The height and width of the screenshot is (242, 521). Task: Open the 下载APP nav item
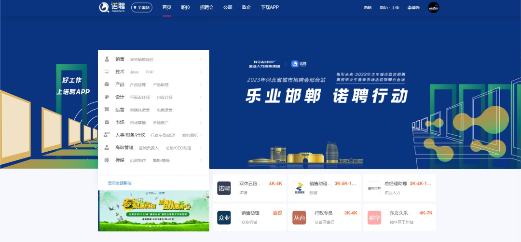tap(270, 7)
